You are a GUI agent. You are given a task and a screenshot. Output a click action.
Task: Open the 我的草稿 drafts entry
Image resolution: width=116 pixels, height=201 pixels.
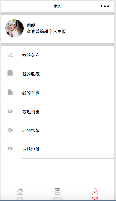[58, 93]
